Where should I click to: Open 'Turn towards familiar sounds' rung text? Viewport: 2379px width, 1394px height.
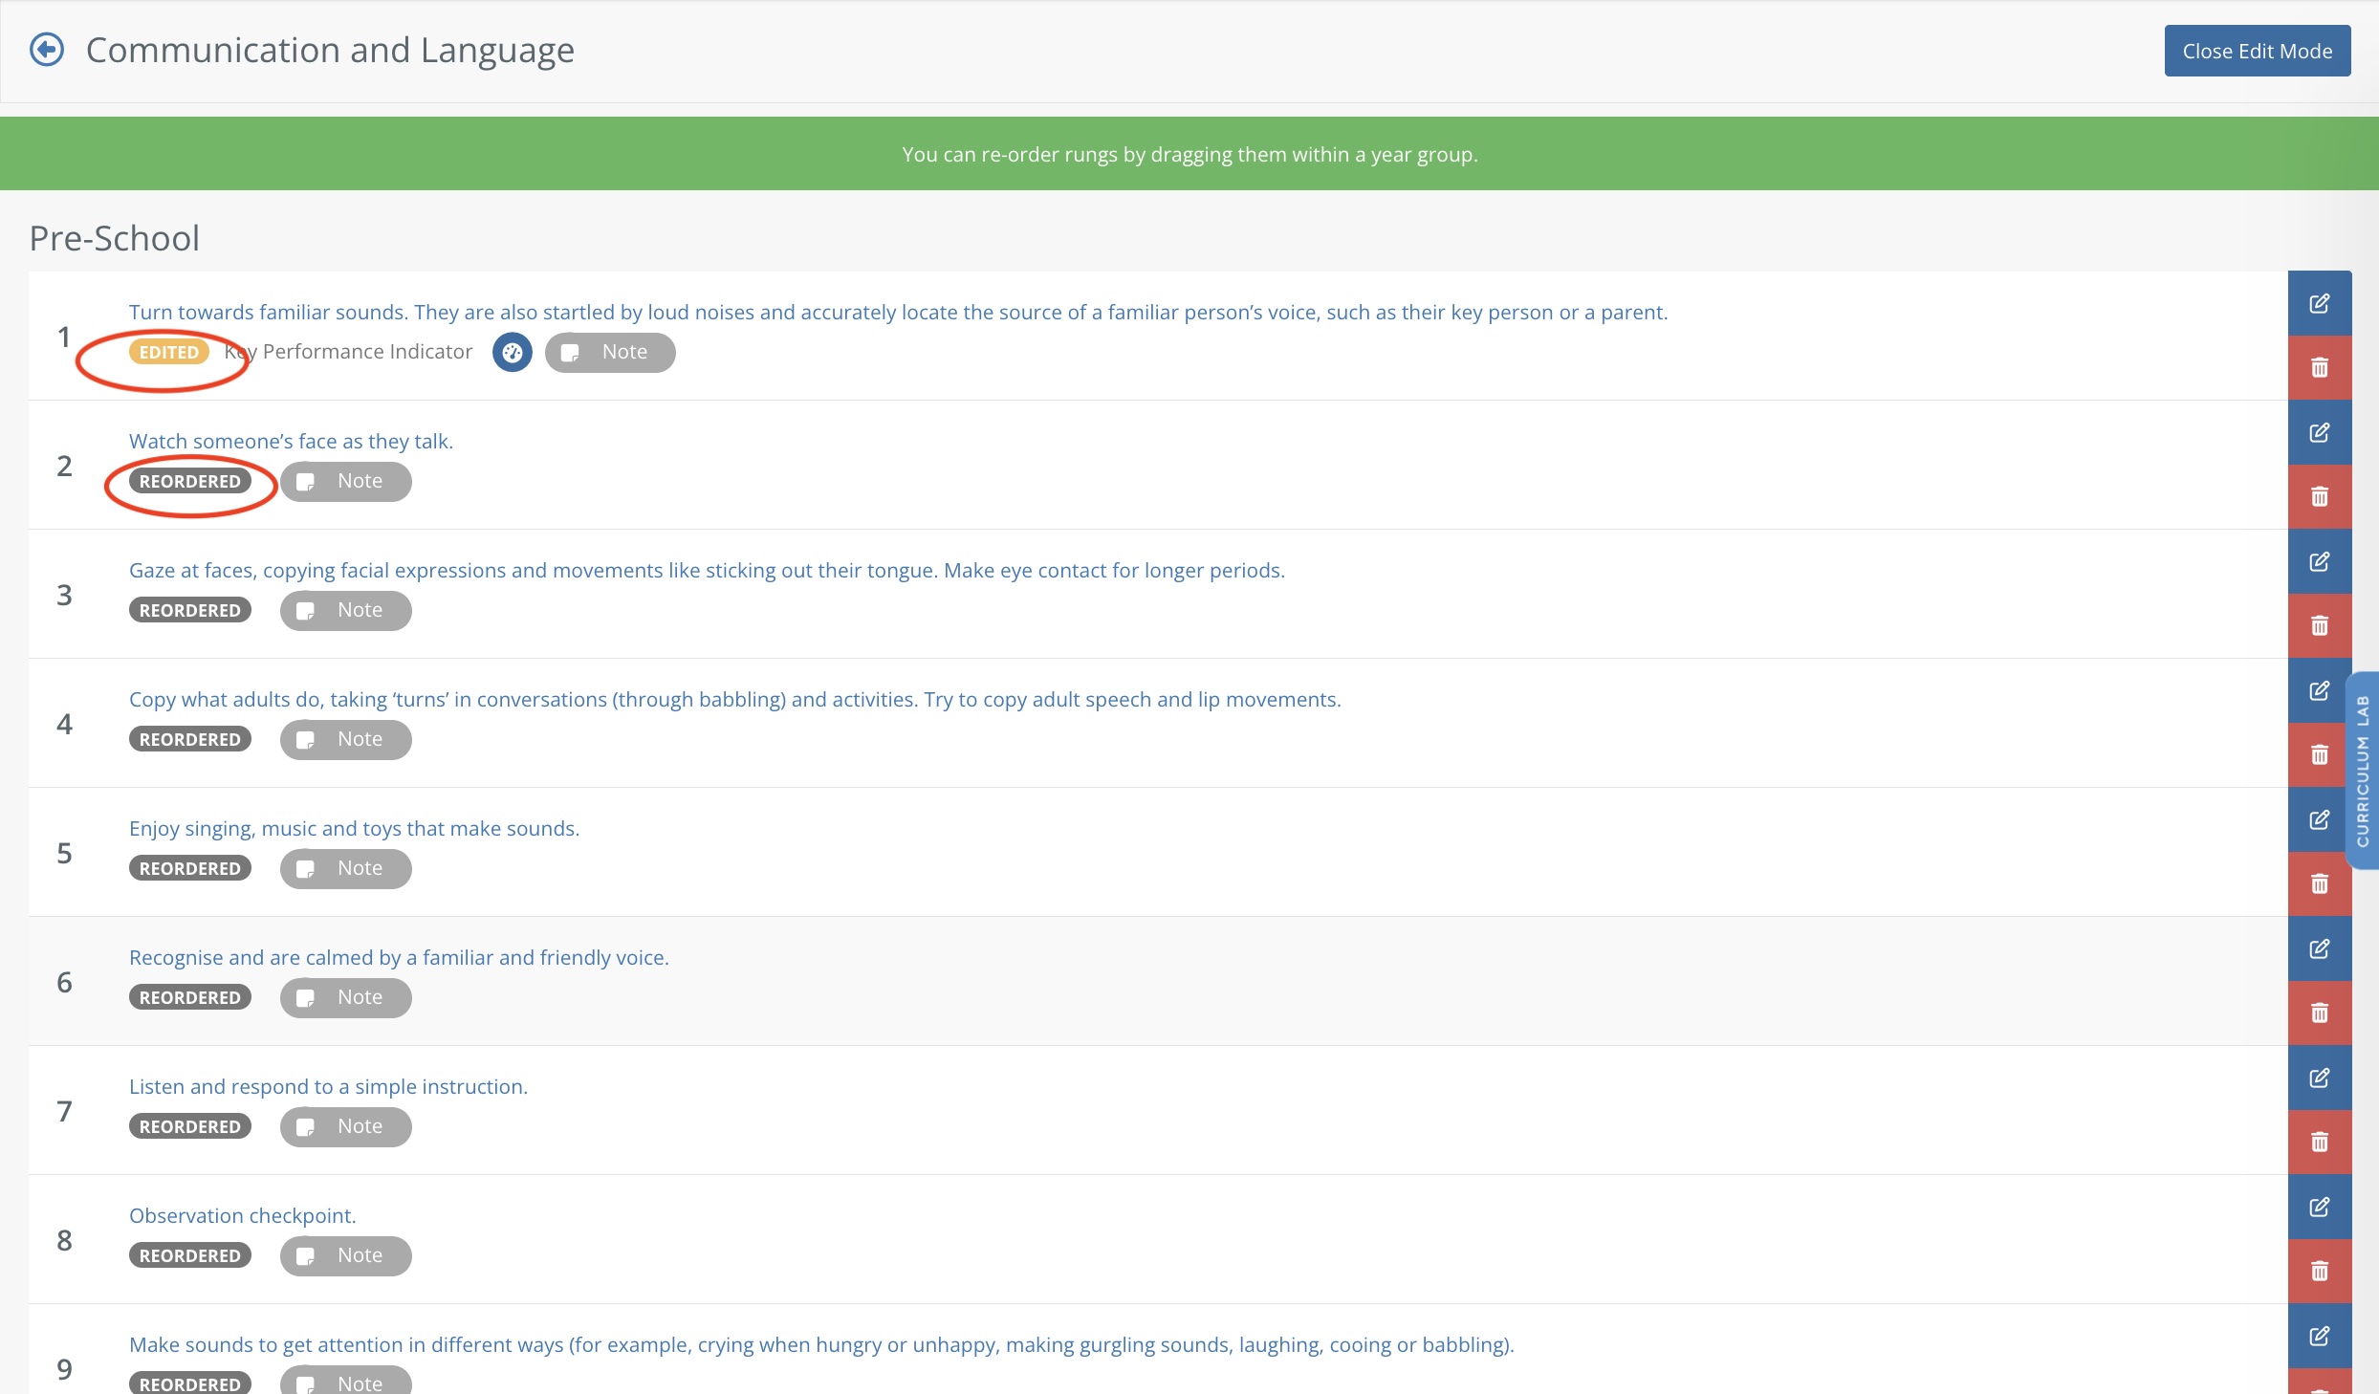coord(898,313)
